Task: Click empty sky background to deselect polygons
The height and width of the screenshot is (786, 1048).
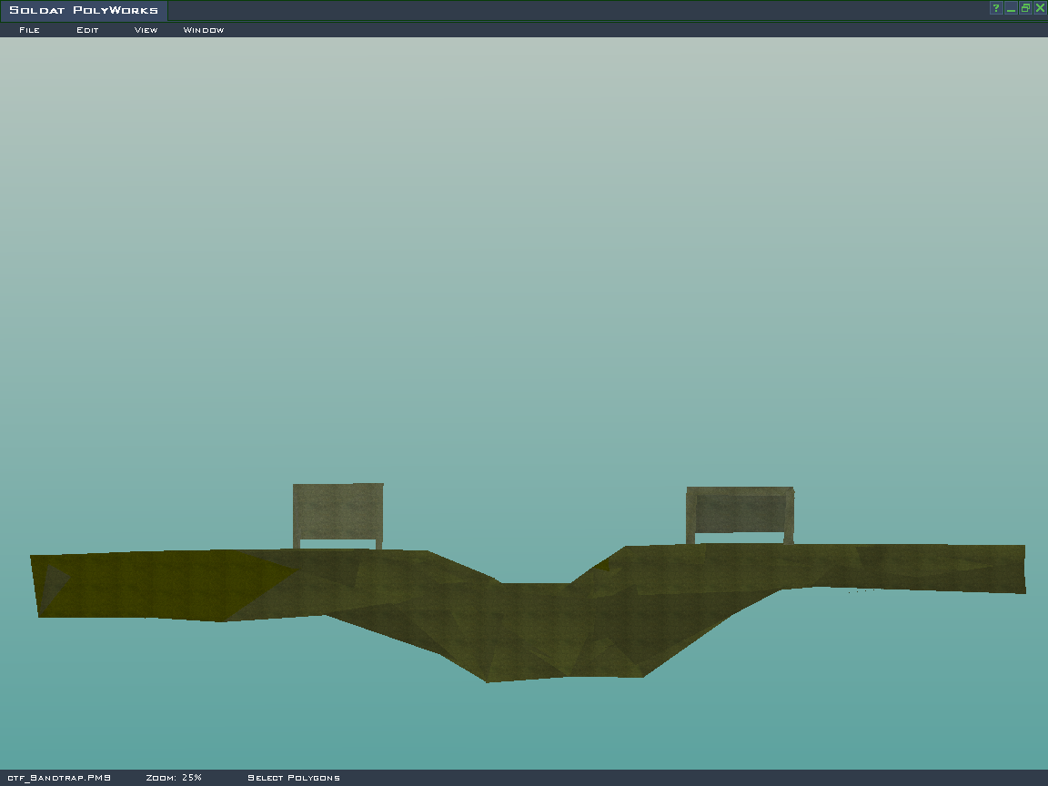Action: tap(524, 227)
